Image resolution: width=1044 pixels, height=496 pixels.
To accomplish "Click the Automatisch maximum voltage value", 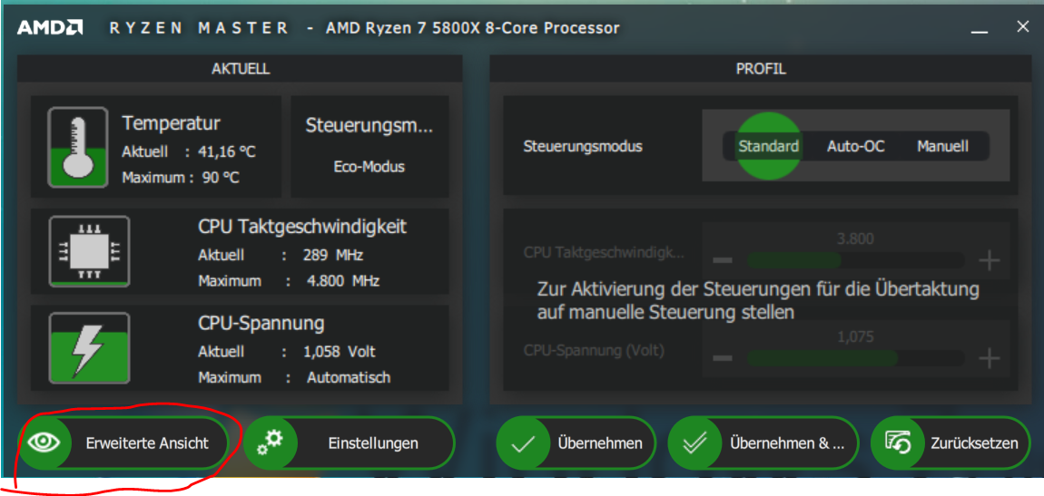I will pos(349,377).
